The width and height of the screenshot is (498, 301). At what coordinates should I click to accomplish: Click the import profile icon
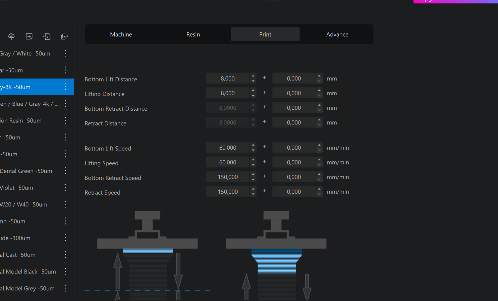click(x=47, y=36)
